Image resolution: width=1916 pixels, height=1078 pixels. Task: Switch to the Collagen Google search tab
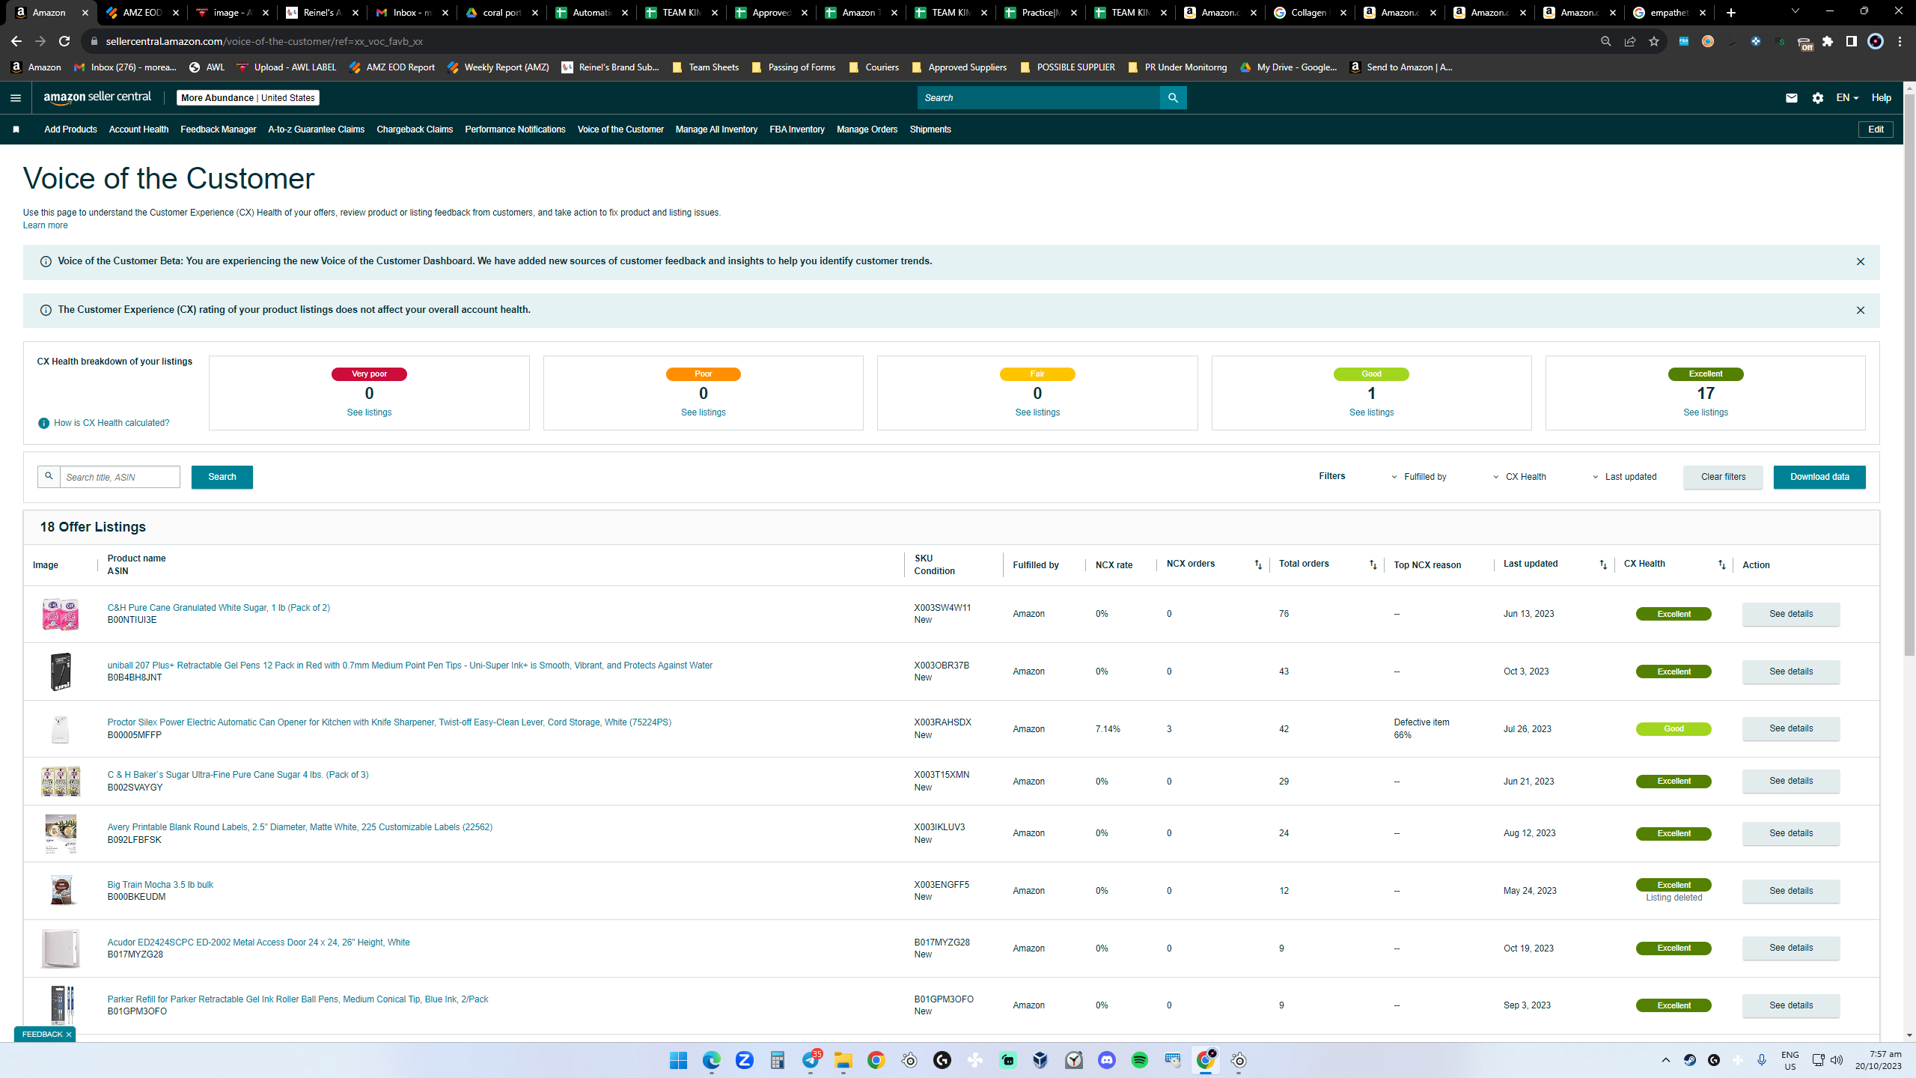(x=1310, y=13)
